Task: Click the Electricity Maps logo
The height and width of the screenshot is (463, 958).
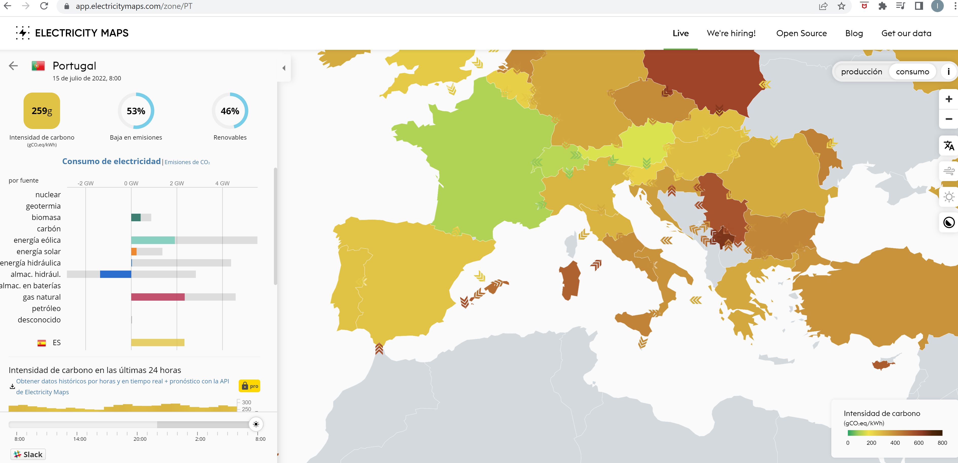Action: [x=72, y=33]
